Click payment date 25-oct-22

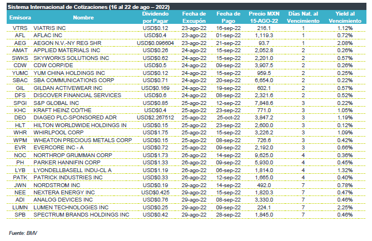(228, 118)
